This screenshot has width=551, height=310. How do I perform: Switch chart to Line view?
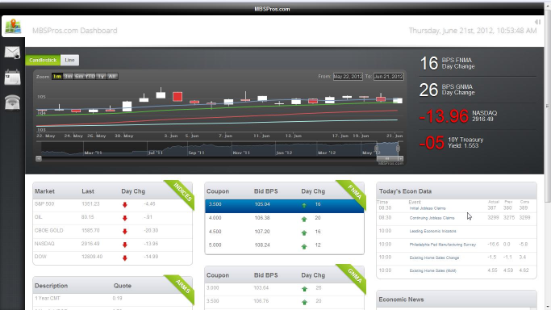pyautogui.click(x=69, y=60)
